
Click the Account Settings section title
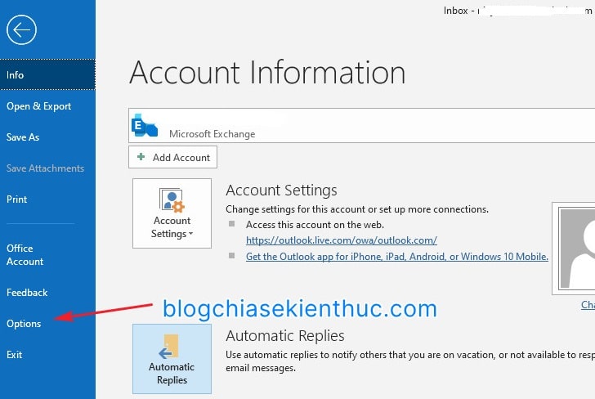281,191
